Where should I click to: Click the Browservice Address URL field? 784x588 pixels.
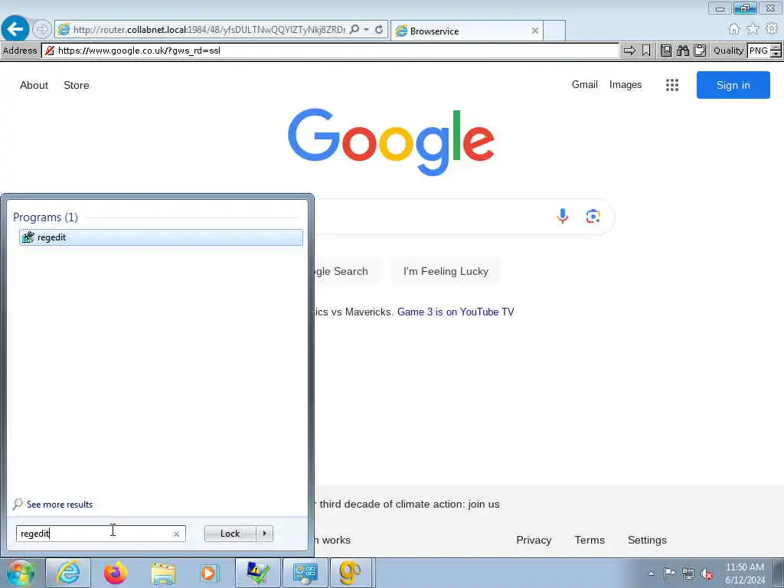330,51
